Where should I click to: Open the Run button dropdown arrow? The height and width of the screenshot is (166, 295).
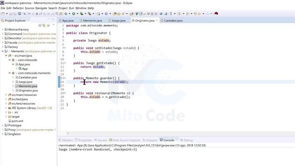click(x=77, y=13)
